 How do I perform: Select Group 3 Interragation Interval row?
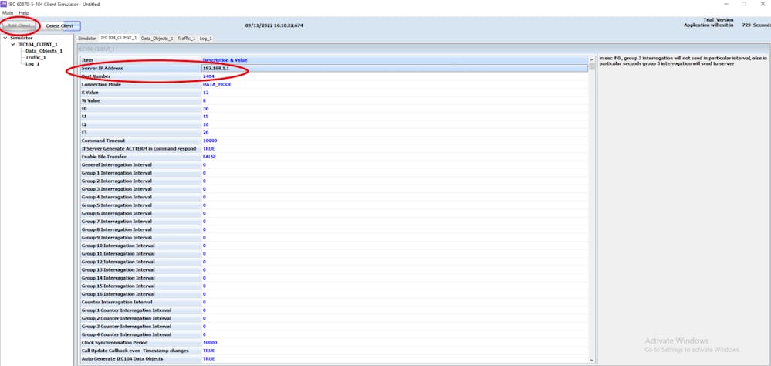pos(333,189)
